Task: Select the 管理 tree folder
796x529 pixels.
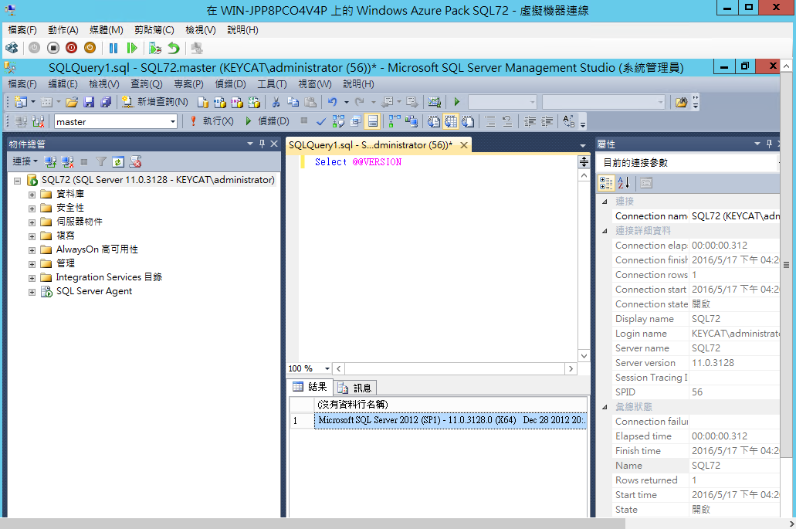Action: click(x=65, y=263)
